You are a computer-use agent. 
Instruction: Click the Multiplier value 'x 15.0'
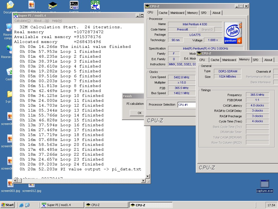[x=182, y=83]
